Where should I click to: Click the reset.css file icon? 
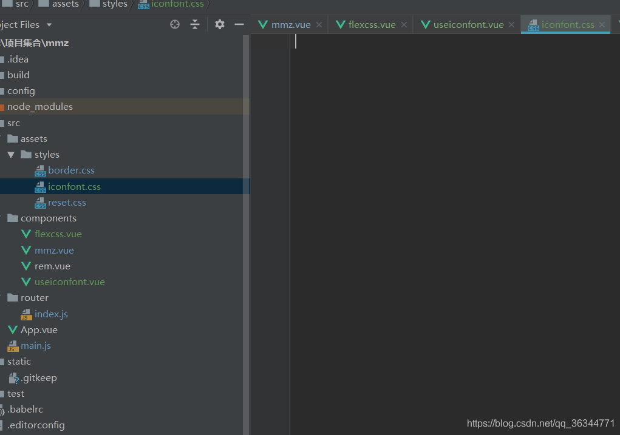(x=40, y=203)
